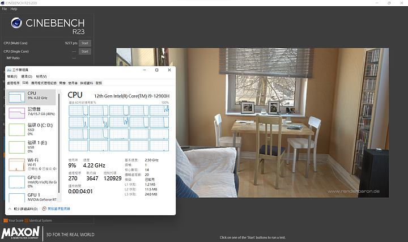Click the Identical System legend swatch
The image size is (408, 242).
point(26,220)
